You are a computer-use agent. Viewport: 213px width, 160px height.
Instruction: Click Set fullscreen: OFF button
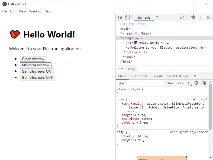37,78
